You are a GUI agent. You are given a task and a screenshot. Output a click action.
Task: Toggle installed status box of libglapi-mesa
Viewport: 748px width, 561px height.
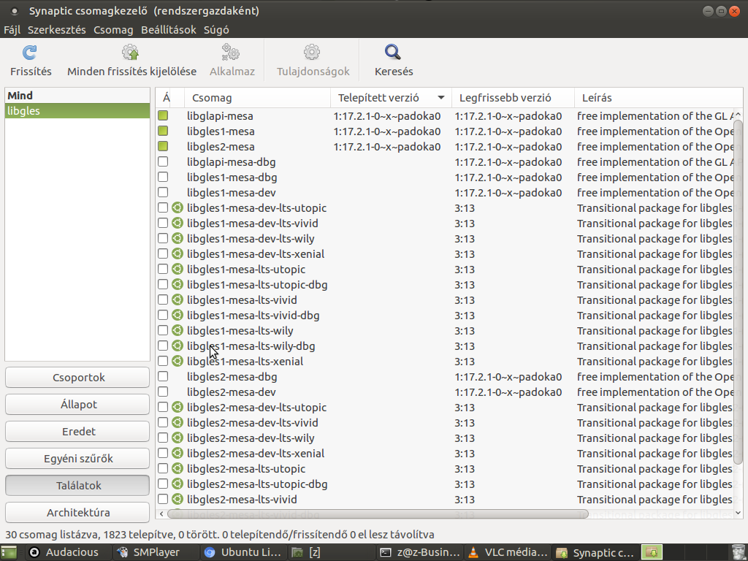(x=163, y=115)
